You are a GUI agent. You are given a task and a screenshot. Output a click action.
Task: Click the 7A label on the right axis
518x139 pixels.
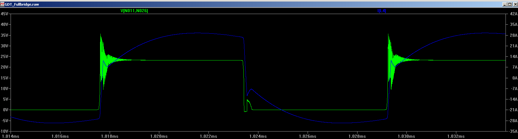point(515,67)
